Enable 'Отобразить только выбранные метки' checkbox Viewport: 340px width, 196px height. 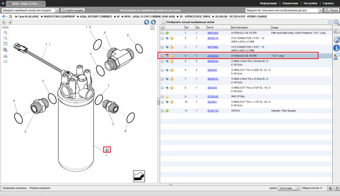[164, 22]
